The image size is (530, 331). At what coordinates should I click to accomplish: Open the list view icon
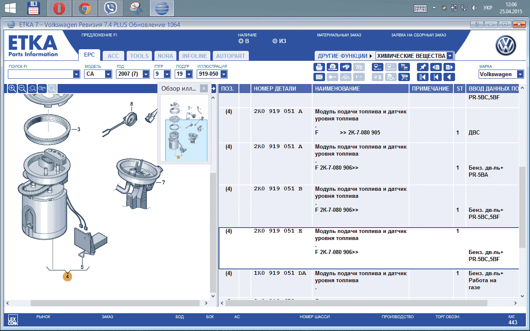pyautogui.click(x=319, y=77)
